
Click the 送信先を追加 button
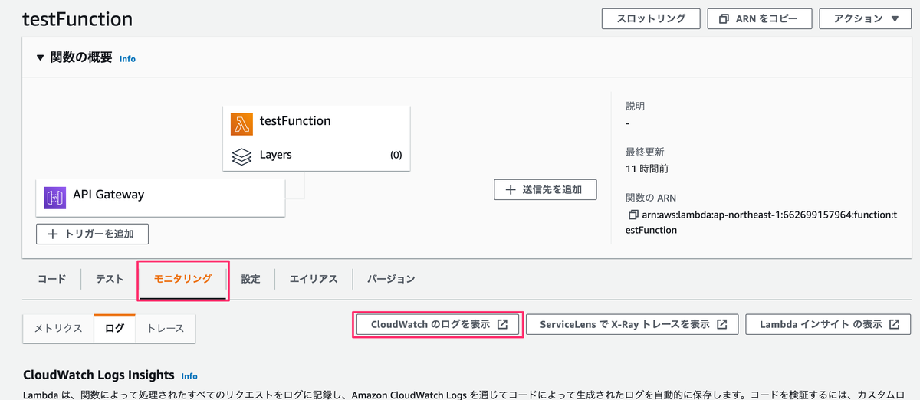point(545,189)
